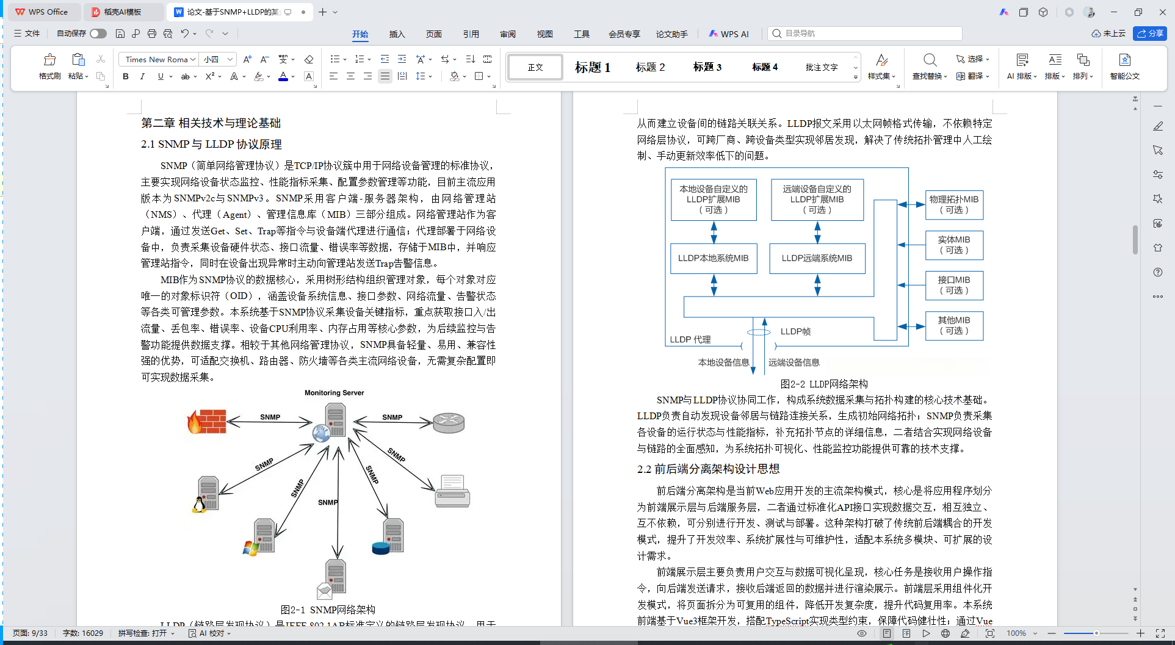Increase font size with A+ icon
Viewport: 1175px width, 645px height.
[x=247, y=59]
